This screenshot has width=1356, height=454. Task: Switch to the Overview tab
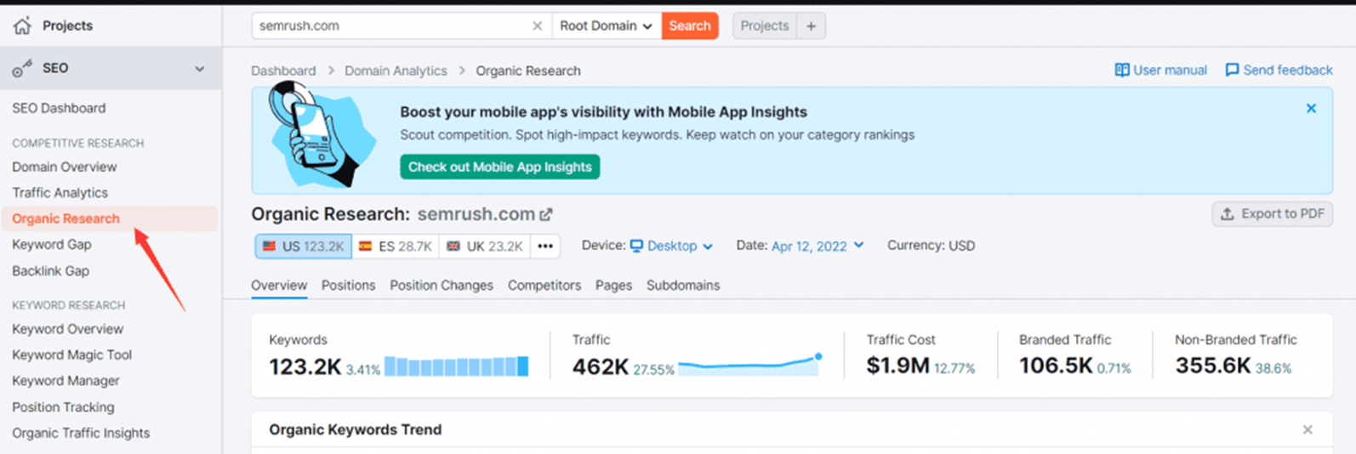pyautogui.click(x=279, y=286)
